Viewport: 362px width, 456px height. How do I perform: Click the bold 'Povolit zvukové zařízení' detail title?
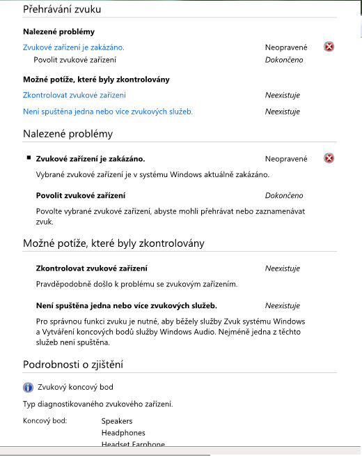click(x=81, y=195)
